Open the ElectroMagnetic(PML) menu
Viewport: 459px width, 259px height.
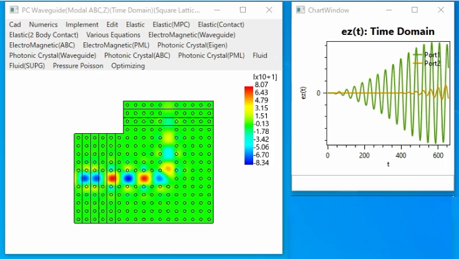[116, 45]
